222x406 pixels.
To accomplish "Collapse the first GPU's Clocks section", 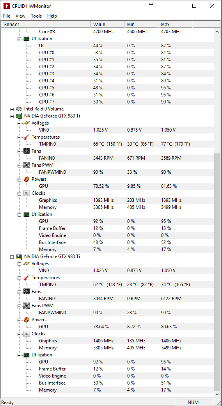I will pos(19,193).
